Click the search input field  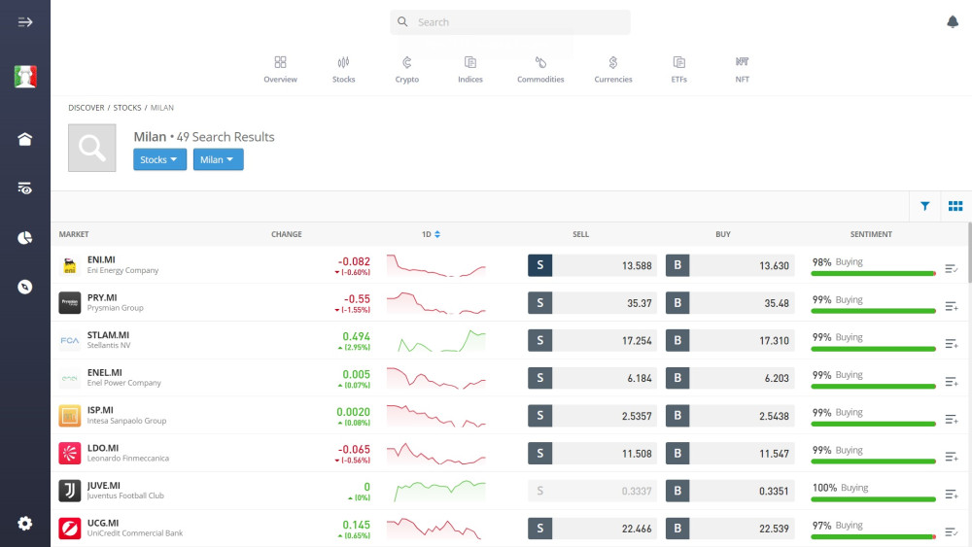point(509,22)
